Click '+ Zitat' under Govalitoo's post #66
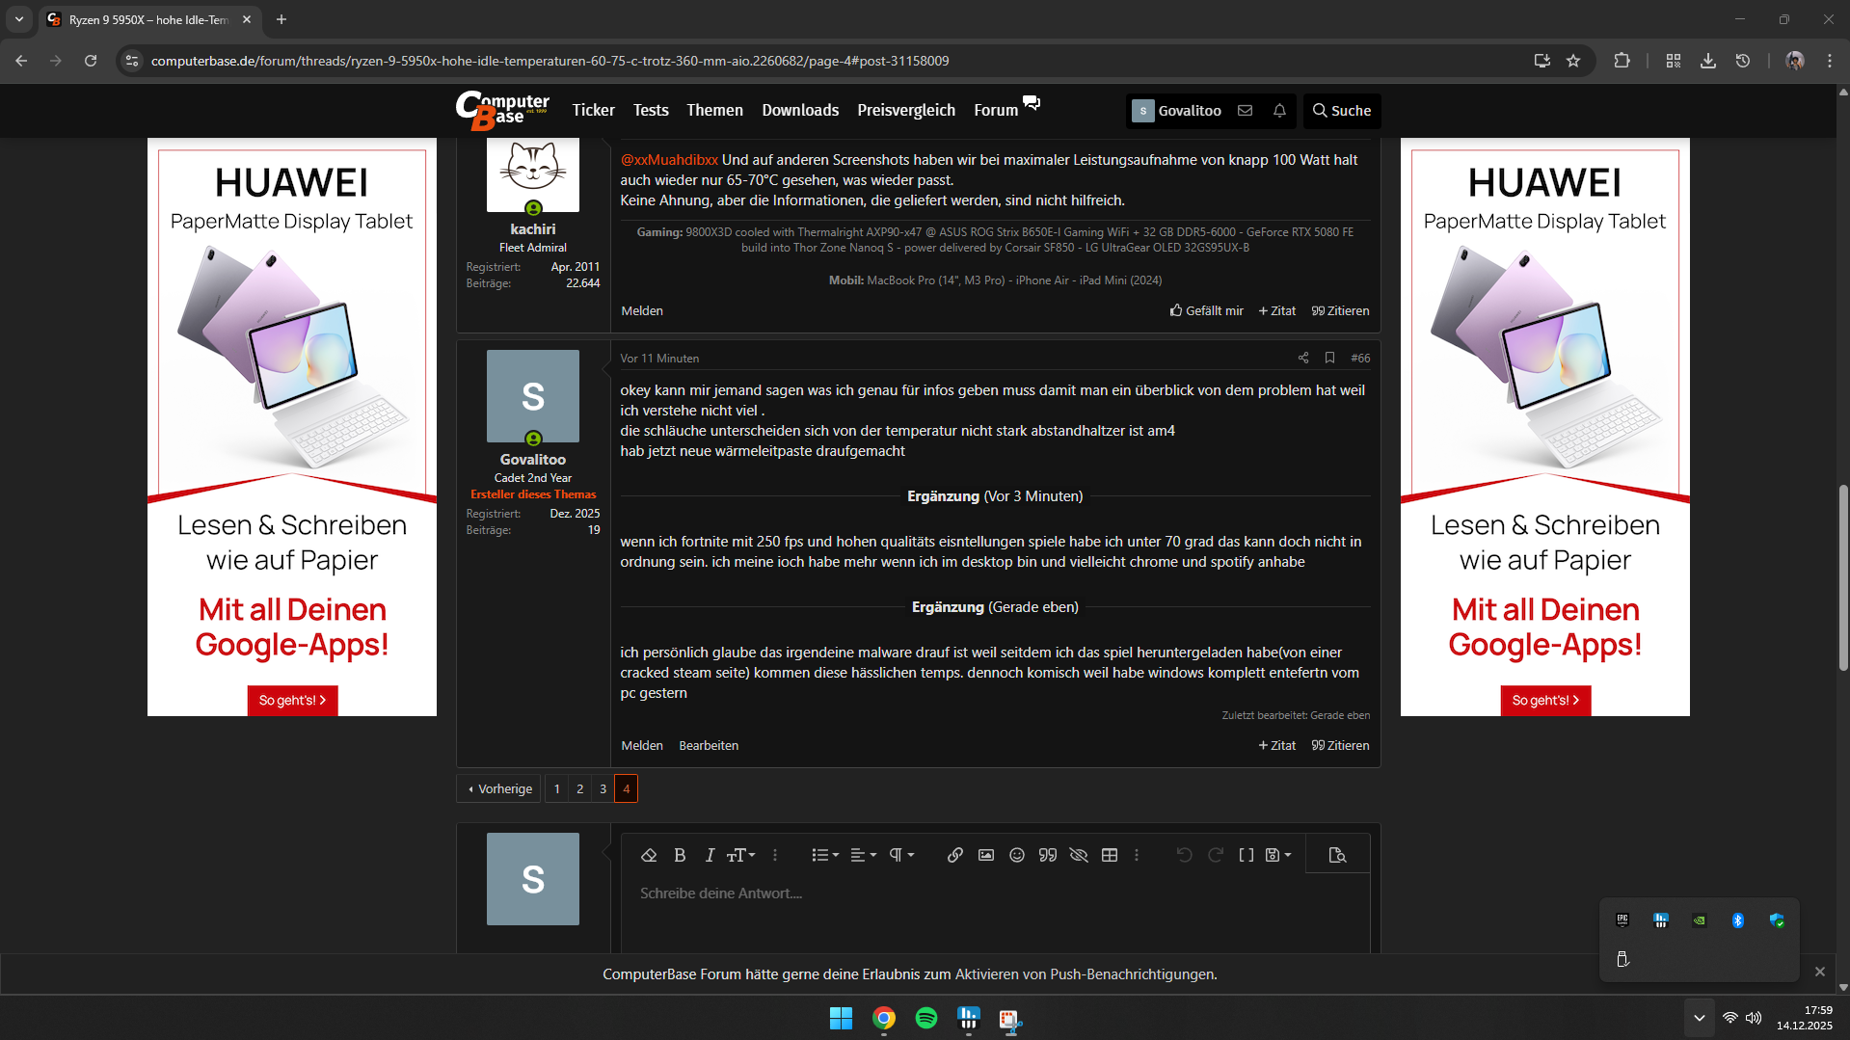1850x1040 pixels. [x=1277, y=745]
